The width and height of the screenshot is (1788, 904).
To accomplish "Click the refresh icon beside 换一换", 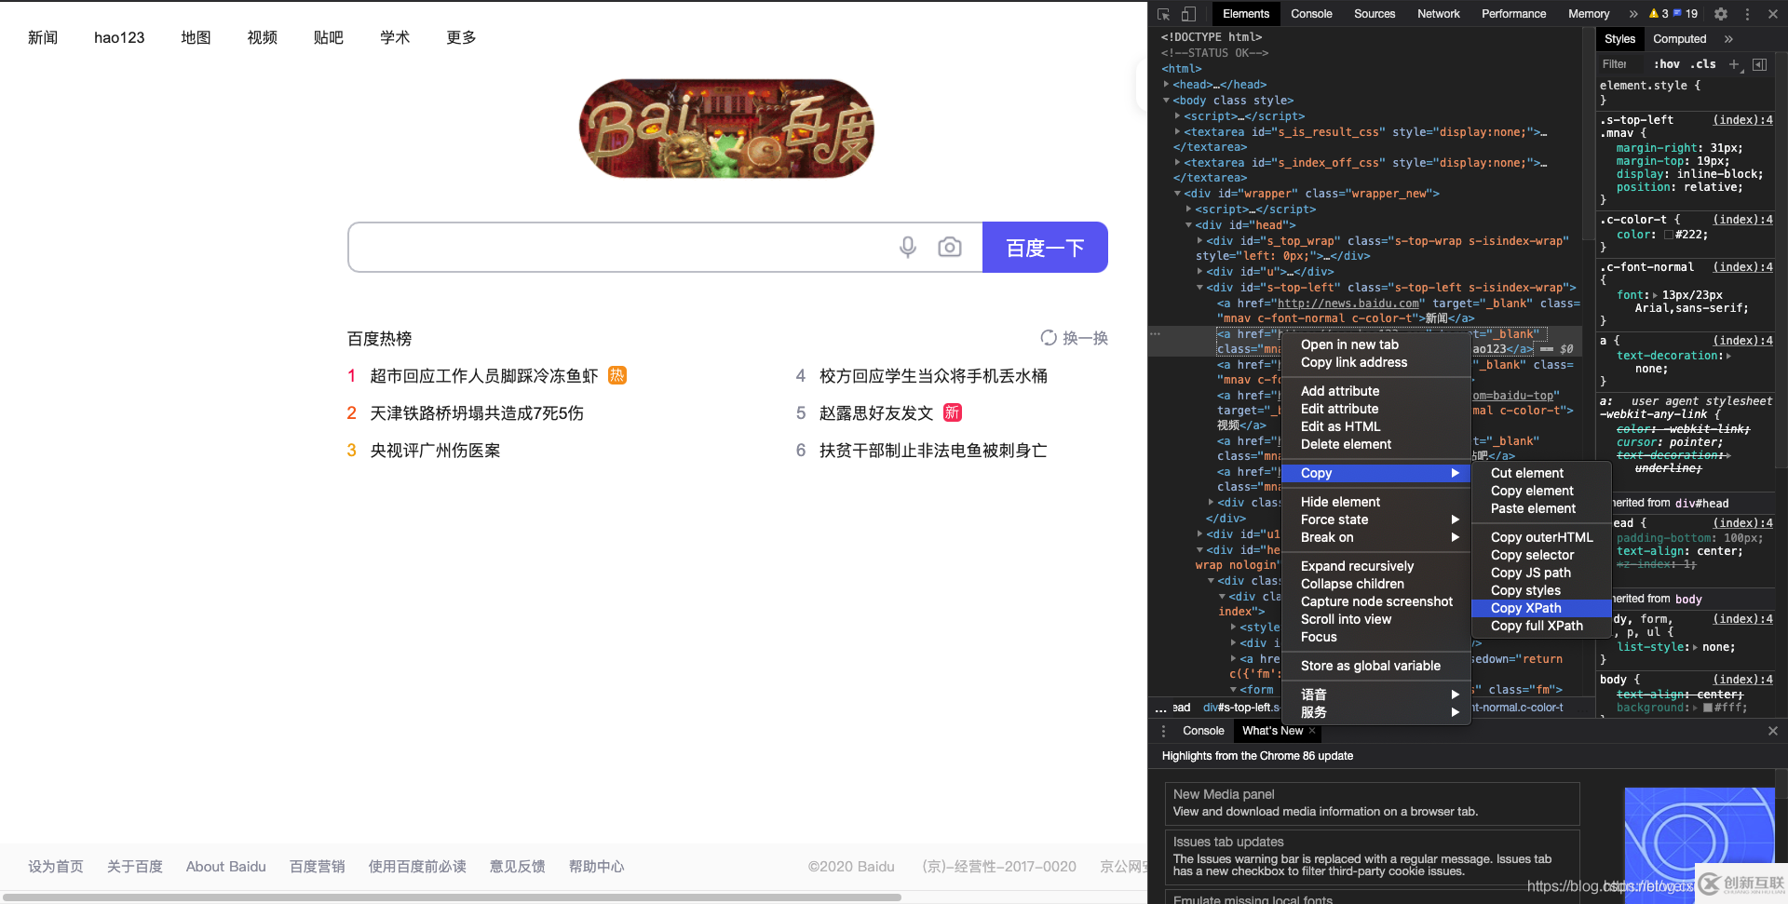I will 1049,338.
